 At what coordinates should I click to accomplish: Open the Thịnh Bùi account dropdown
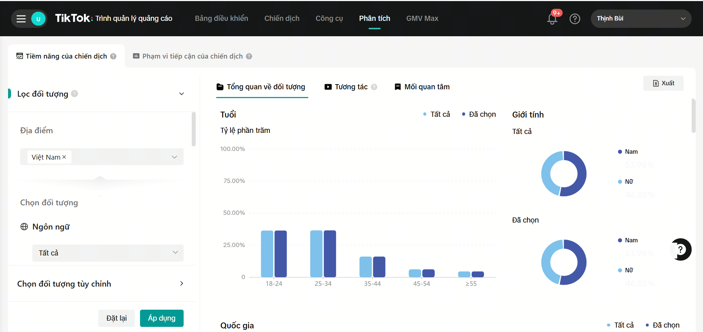click(x=641, y=19)
